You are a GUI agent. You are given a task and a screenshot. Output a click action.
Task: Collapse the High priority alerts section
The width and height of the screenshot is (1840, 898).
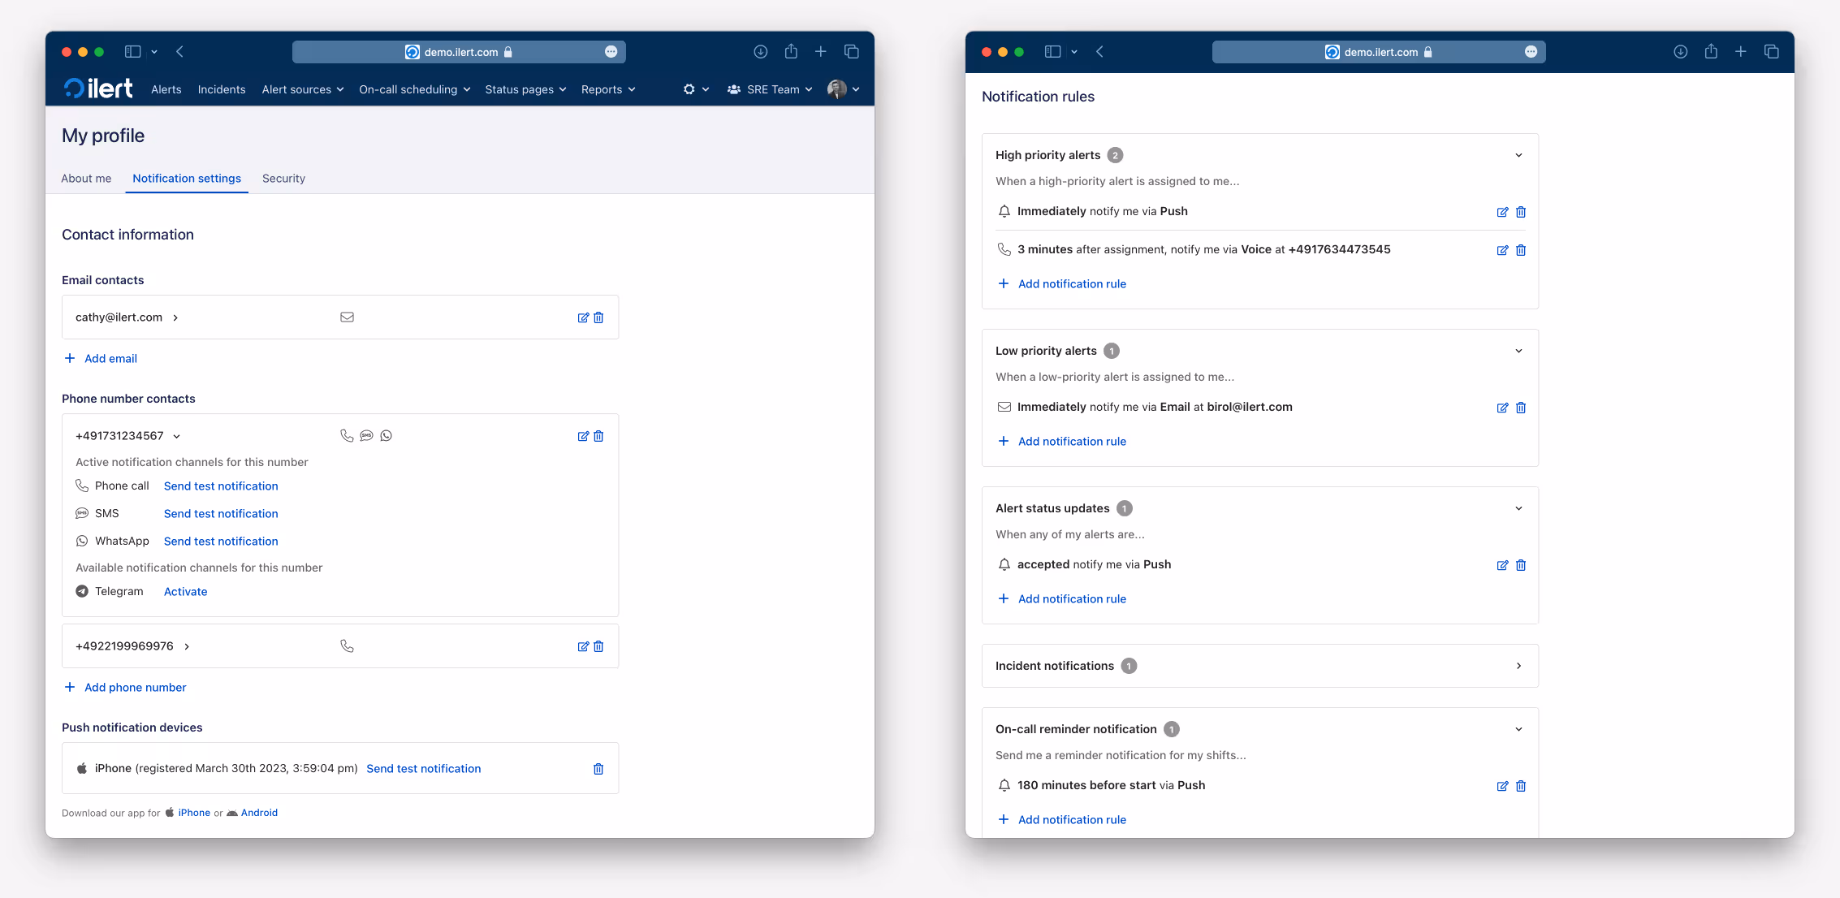pyautogui.click(x=1518, y=155)
